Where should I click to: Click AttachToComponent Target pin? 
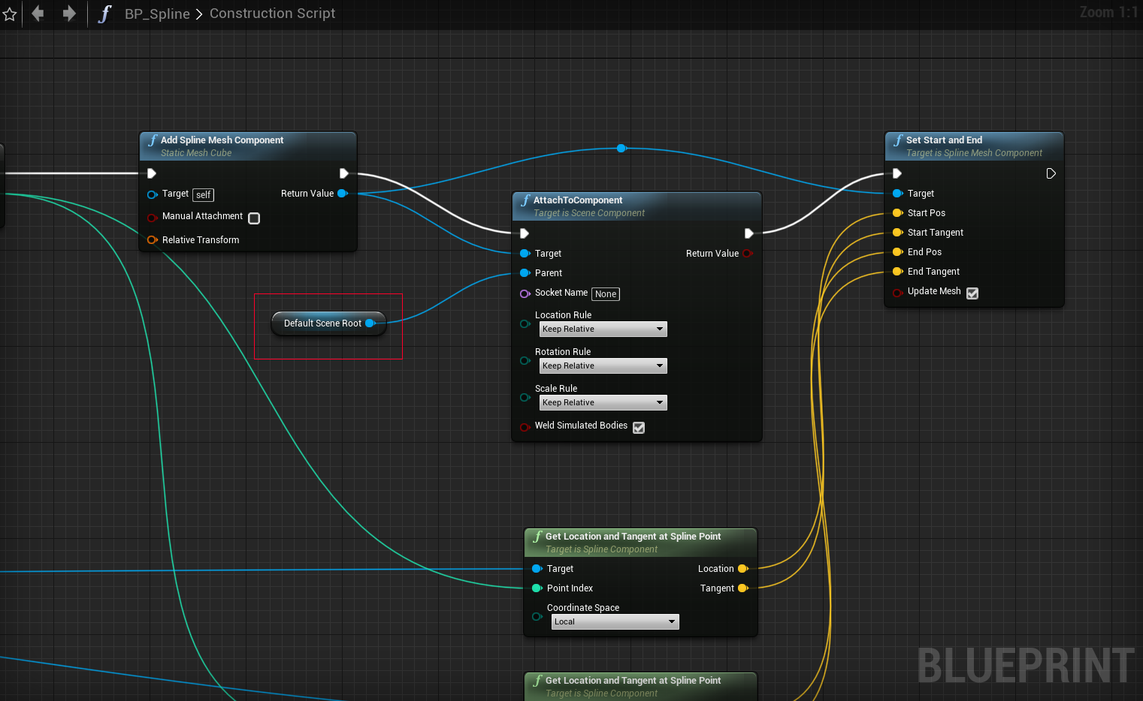click(525, 254)
